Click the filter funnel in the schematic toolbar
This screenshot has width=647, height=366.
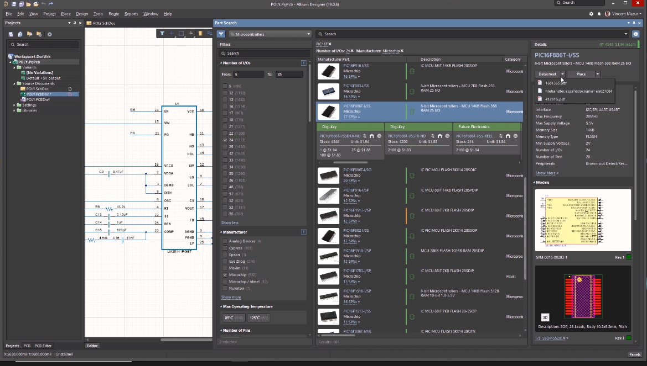pyautogui.click(x=162, y=33)
